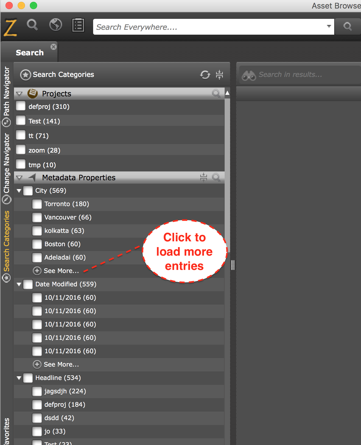
Task: Open the Change Navigator side tab
Action: click(x=6, y=168)
